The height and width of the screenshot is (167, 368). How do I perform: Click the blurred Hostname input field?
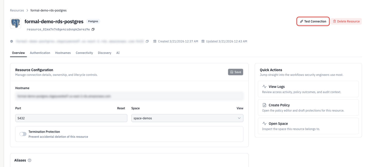pyautogui.click(x=129, y=96)
